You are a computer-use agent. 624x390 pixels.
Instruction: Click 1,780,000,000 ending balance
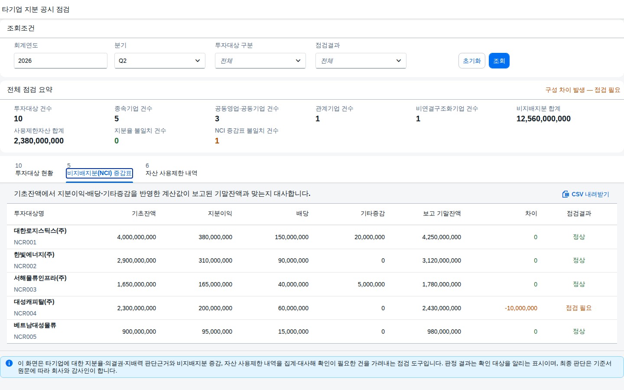pyautogui.click(x=442, y=284)
